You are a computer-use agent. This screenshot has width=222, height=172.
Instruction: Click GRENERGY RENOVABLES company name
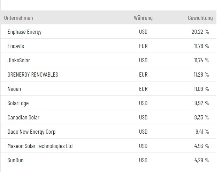(33, 75)
